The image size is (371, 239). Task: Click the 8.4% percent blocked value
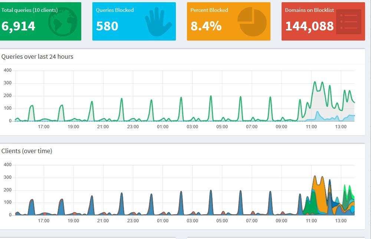click(x=206, y=26)
